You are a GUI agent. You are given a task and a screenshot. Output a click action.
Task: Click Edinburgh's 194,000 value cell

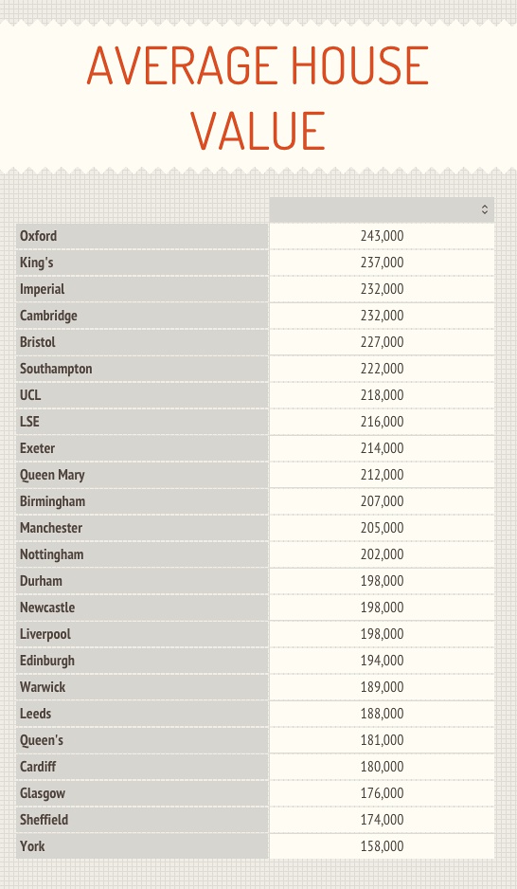[x=382, y=661]
